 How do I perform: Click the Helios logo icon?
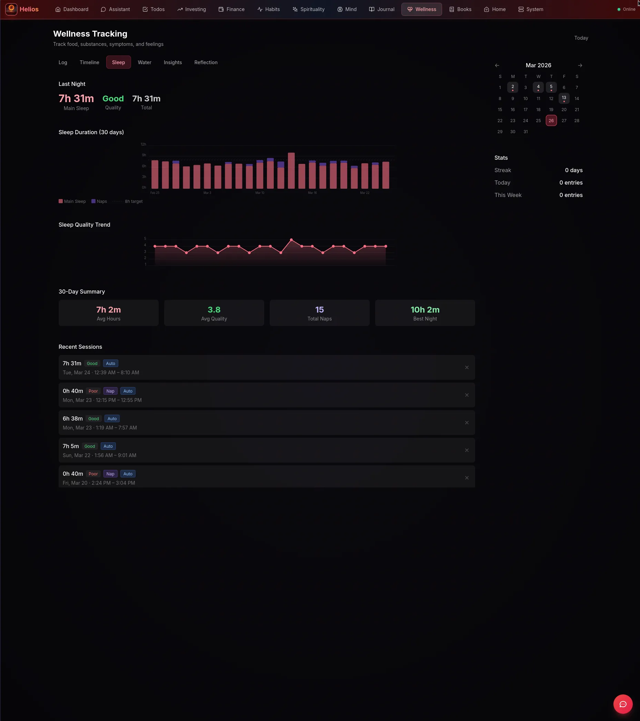point(11,9)
